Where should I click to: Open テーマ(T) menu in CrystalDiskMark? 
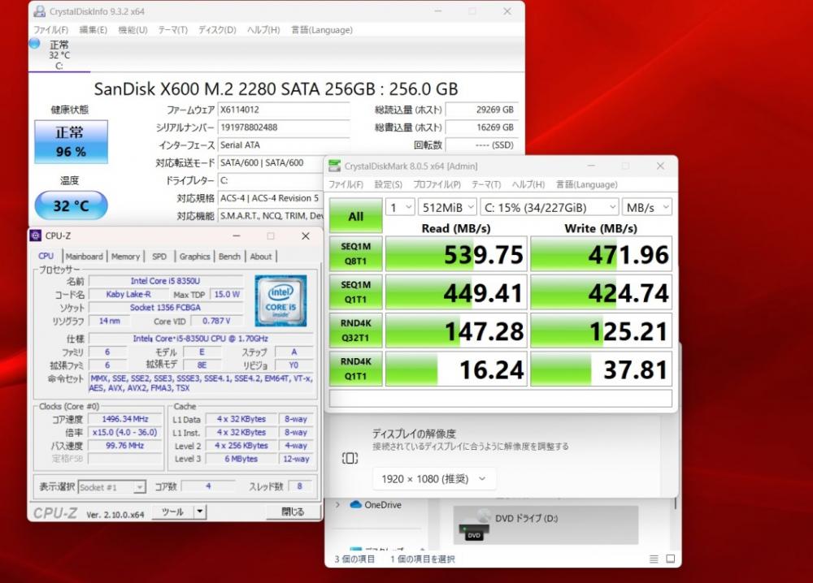point(486,185)
